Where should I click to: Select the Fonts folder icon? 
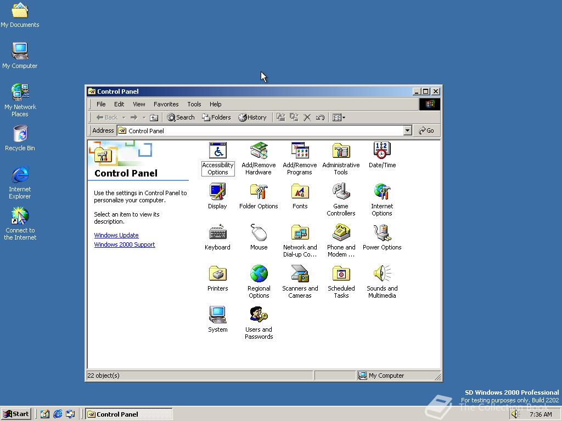coord(300,196)
